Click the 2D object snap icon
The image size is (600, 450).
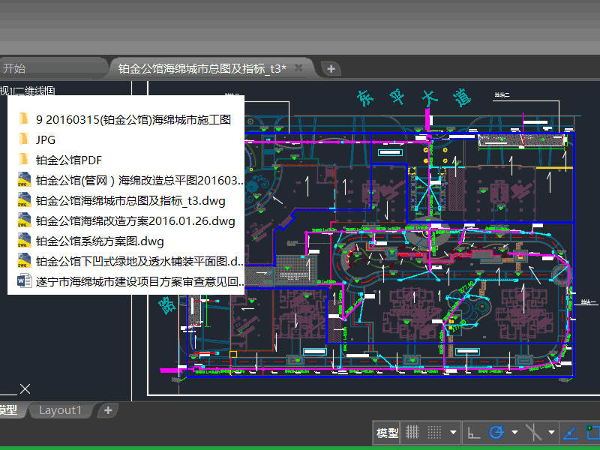coord(593,433)
